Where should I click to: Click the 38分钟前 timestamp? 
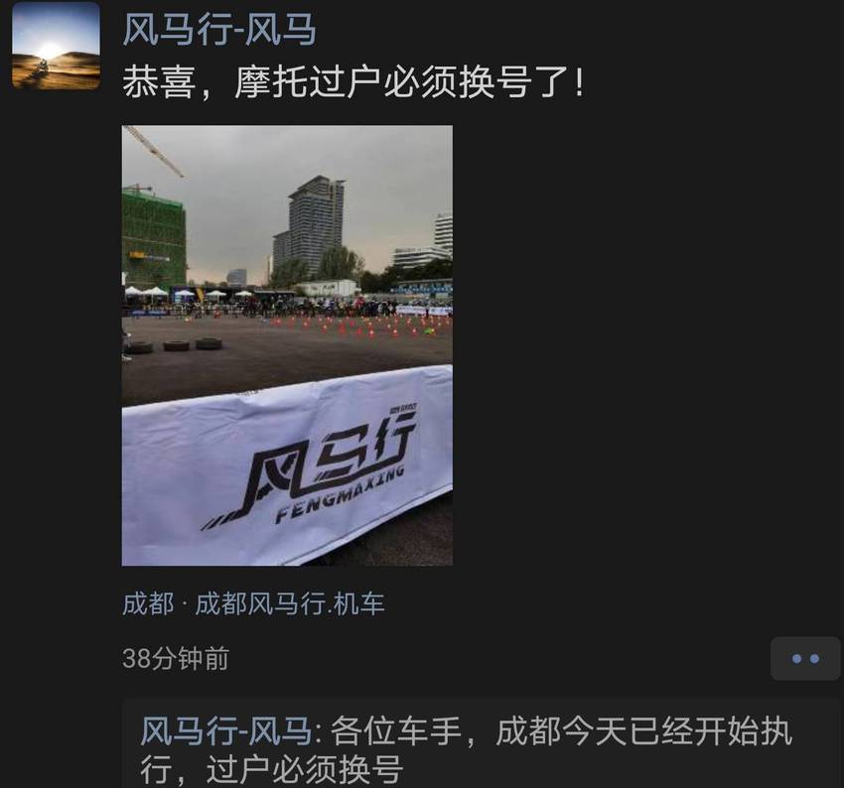click(x=176, y=658)
